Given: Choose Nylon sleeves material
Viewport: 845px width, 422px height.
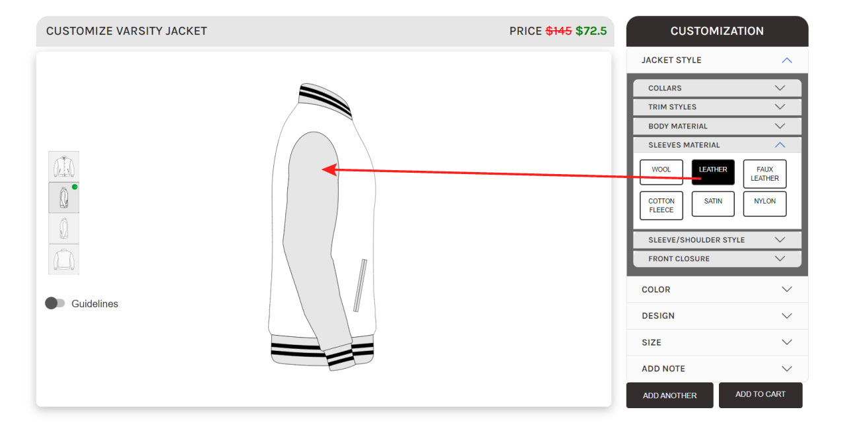Looking at the screenshot, I should (x=764, y=204).
